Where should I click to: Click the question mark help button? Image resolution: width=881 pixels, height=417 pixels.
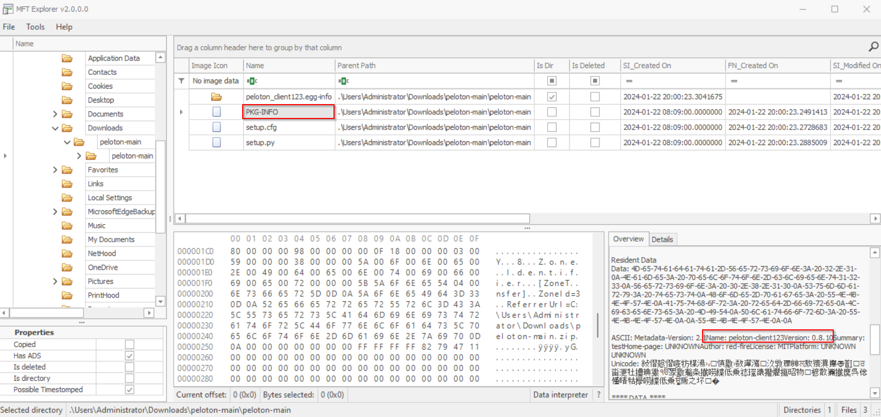tap(599, 395)
